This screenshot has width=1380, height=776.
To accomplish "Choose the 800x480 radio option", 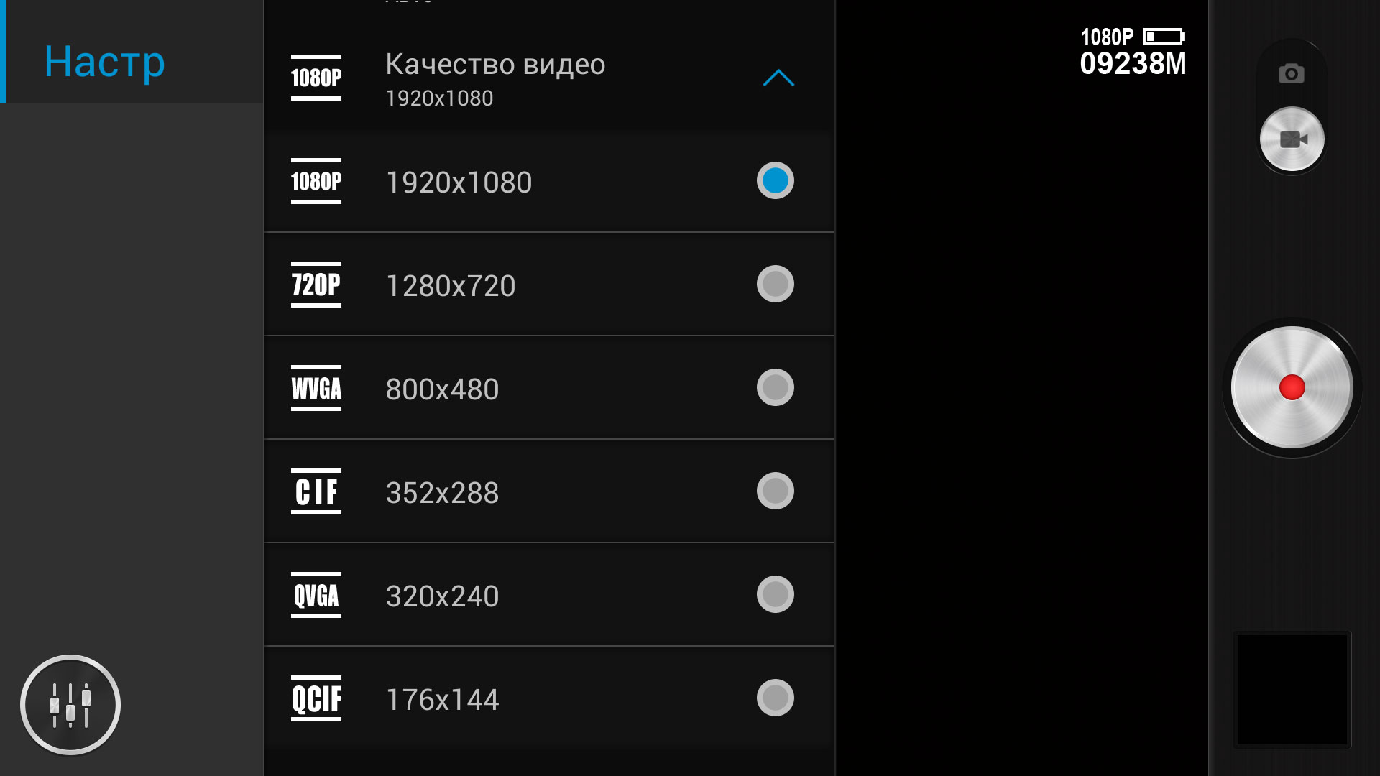I will 776,387.
